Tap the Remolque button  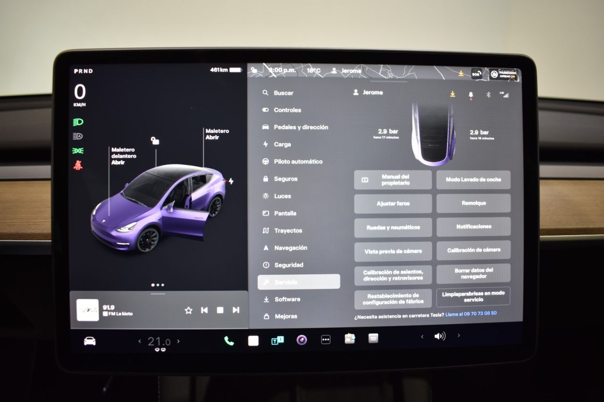(x=473, y=203)
